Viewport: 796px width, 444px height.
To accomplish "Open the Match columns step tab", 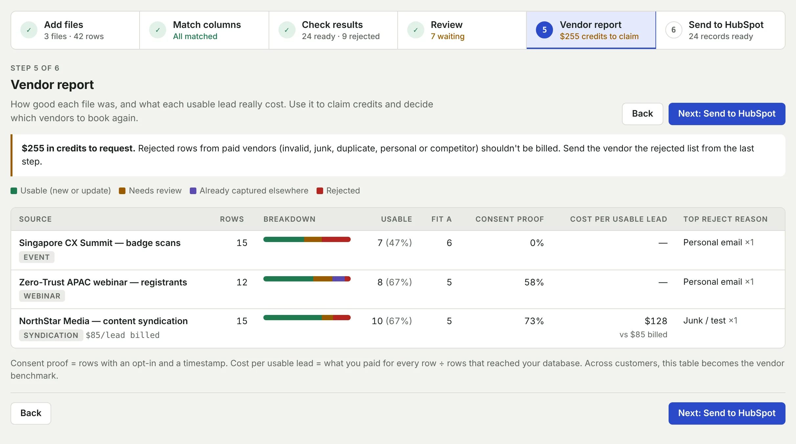I will (x=204, y=30).
